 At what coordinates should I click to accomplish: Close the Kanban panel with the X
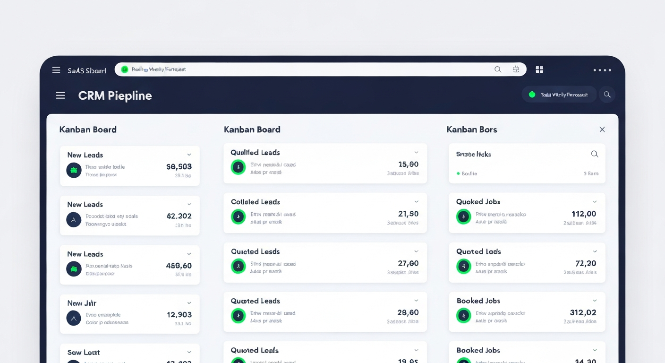(602, 130)
